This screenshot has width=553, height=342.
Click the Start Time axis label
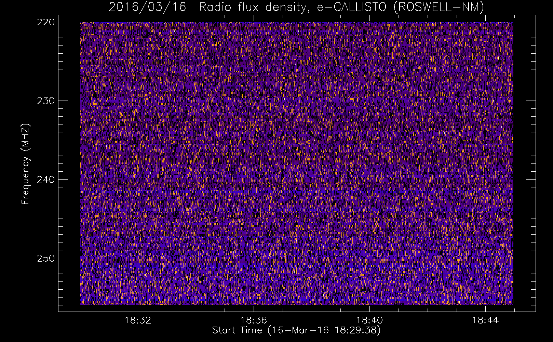pos(296,330)
